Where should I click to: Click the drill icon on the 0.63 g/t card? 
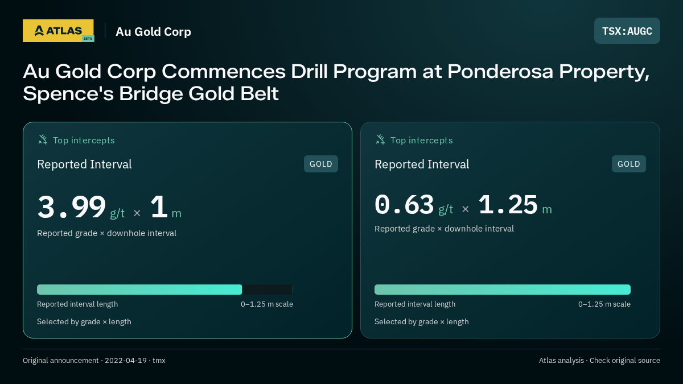click(380, 139)
